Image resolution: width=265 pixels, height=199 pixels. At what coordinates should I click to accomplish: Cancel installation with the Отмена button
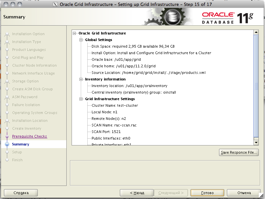[244, 193]
